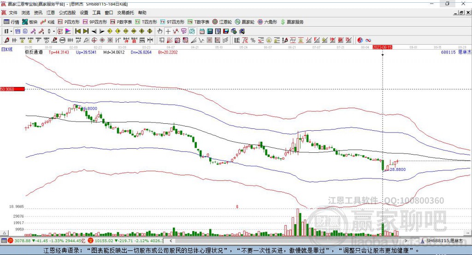Open the 江恩轮 Gann wheel
Viewport: 472px width, 255px height.
pos(222,22)
